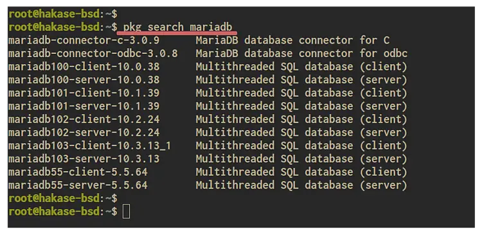Image resolution: width=482 pixels, height=236 pixels.
Task: Pick the mariadb103-server-10.3.13 package name
Action: (84, 159)
